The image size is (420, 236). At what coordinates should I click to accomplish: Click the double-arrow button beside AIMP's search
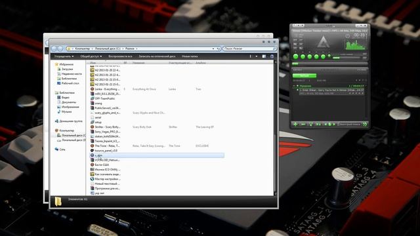pos(365,125)
